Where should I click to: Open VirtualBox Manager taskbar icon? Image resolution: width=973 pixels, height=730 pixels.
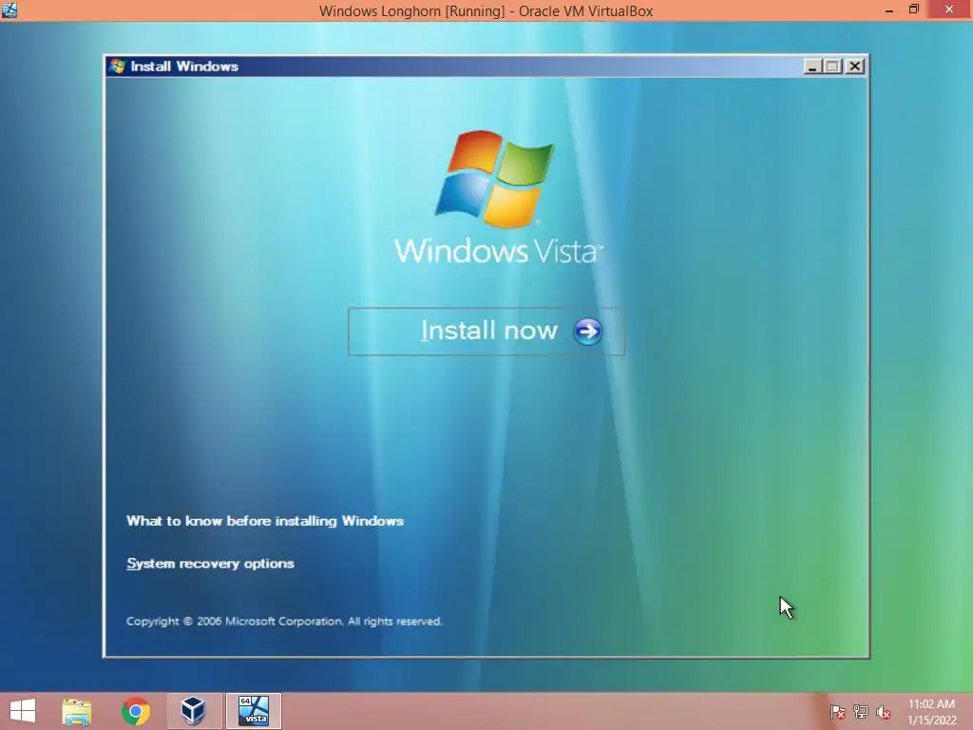click(194, 711)
